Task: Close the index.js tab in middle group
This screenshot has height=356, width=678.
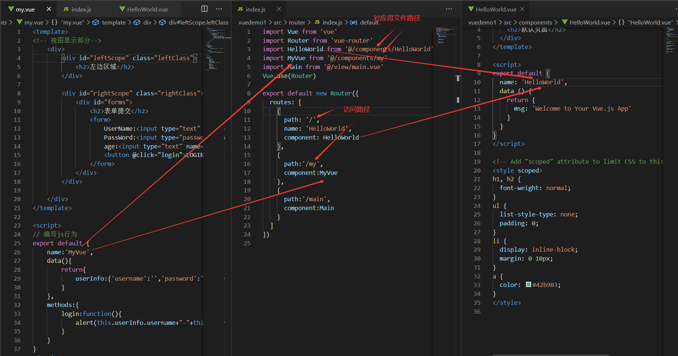Action: 279,9
